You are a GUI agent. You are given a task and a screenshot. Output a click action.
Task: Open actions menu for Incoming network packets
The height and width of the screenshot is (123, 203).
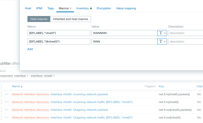tap(7, 94)
